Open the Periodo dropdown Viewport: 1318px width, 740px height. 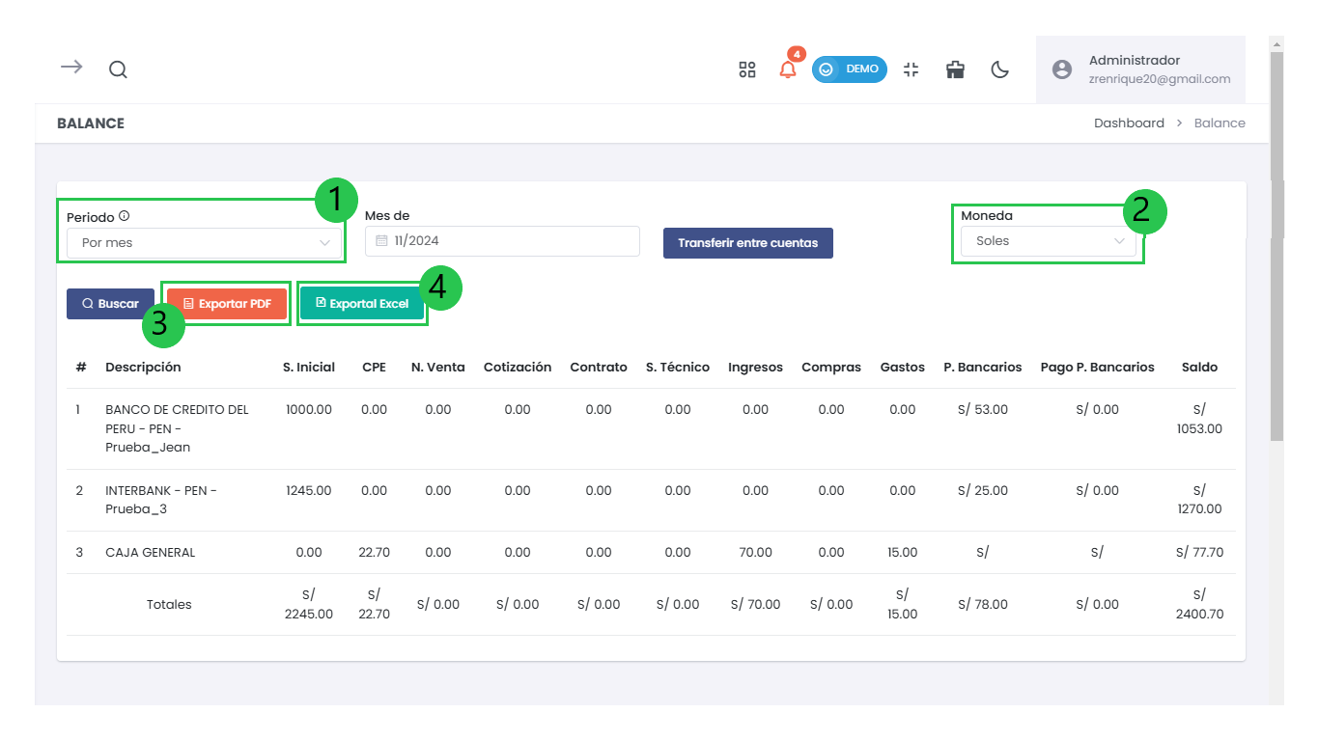205,243
